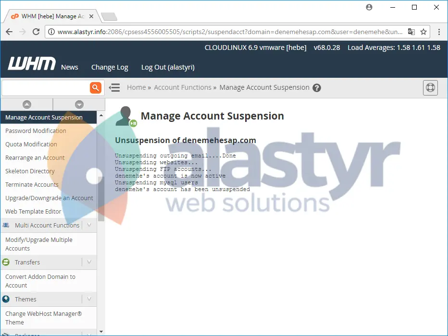Viewport: 448px width, 336px height.
Task: Click the browser address bar URL
Action: [230, 32]
